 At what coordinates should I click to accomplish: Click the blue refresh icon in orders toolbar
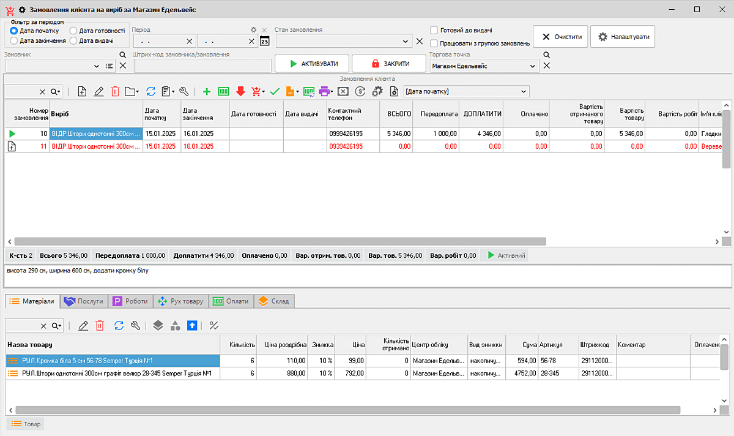(x=150, y=91)
